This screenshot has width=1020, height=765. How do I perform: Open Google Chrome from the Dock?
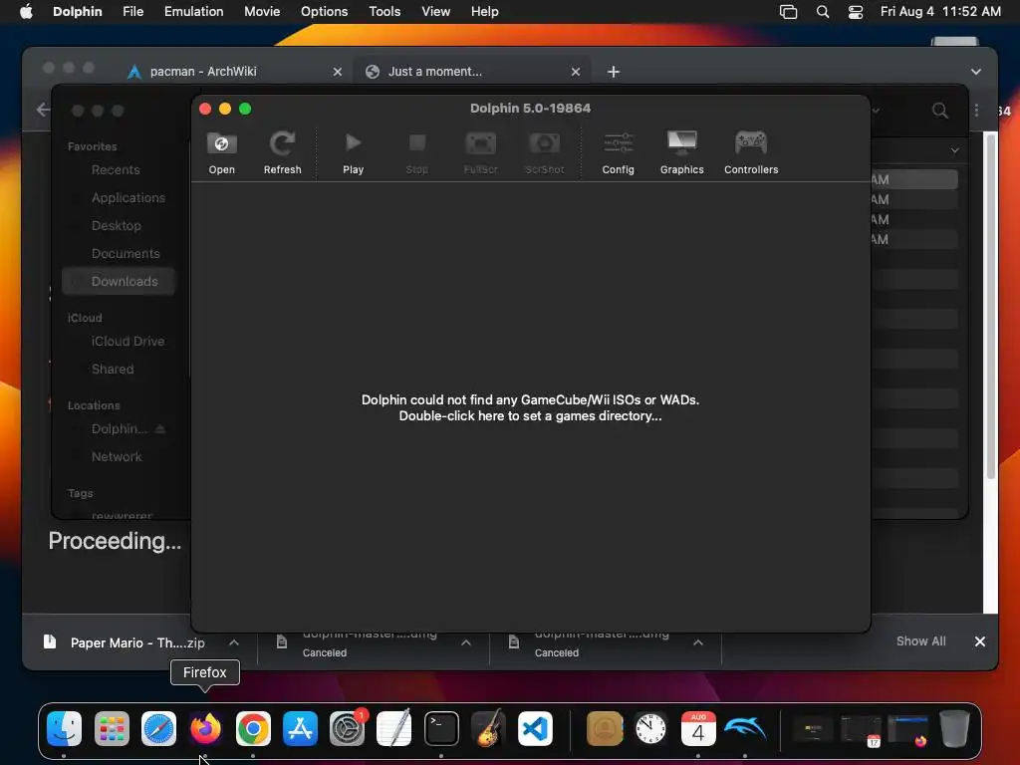pyautogui.click(x=253, y=728)
